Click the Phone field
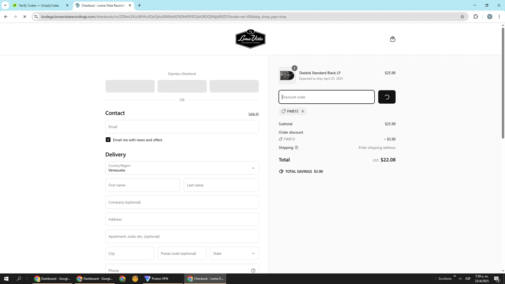Image resolution: width=505 pixels, height=284 pixels. pos(182,269)
